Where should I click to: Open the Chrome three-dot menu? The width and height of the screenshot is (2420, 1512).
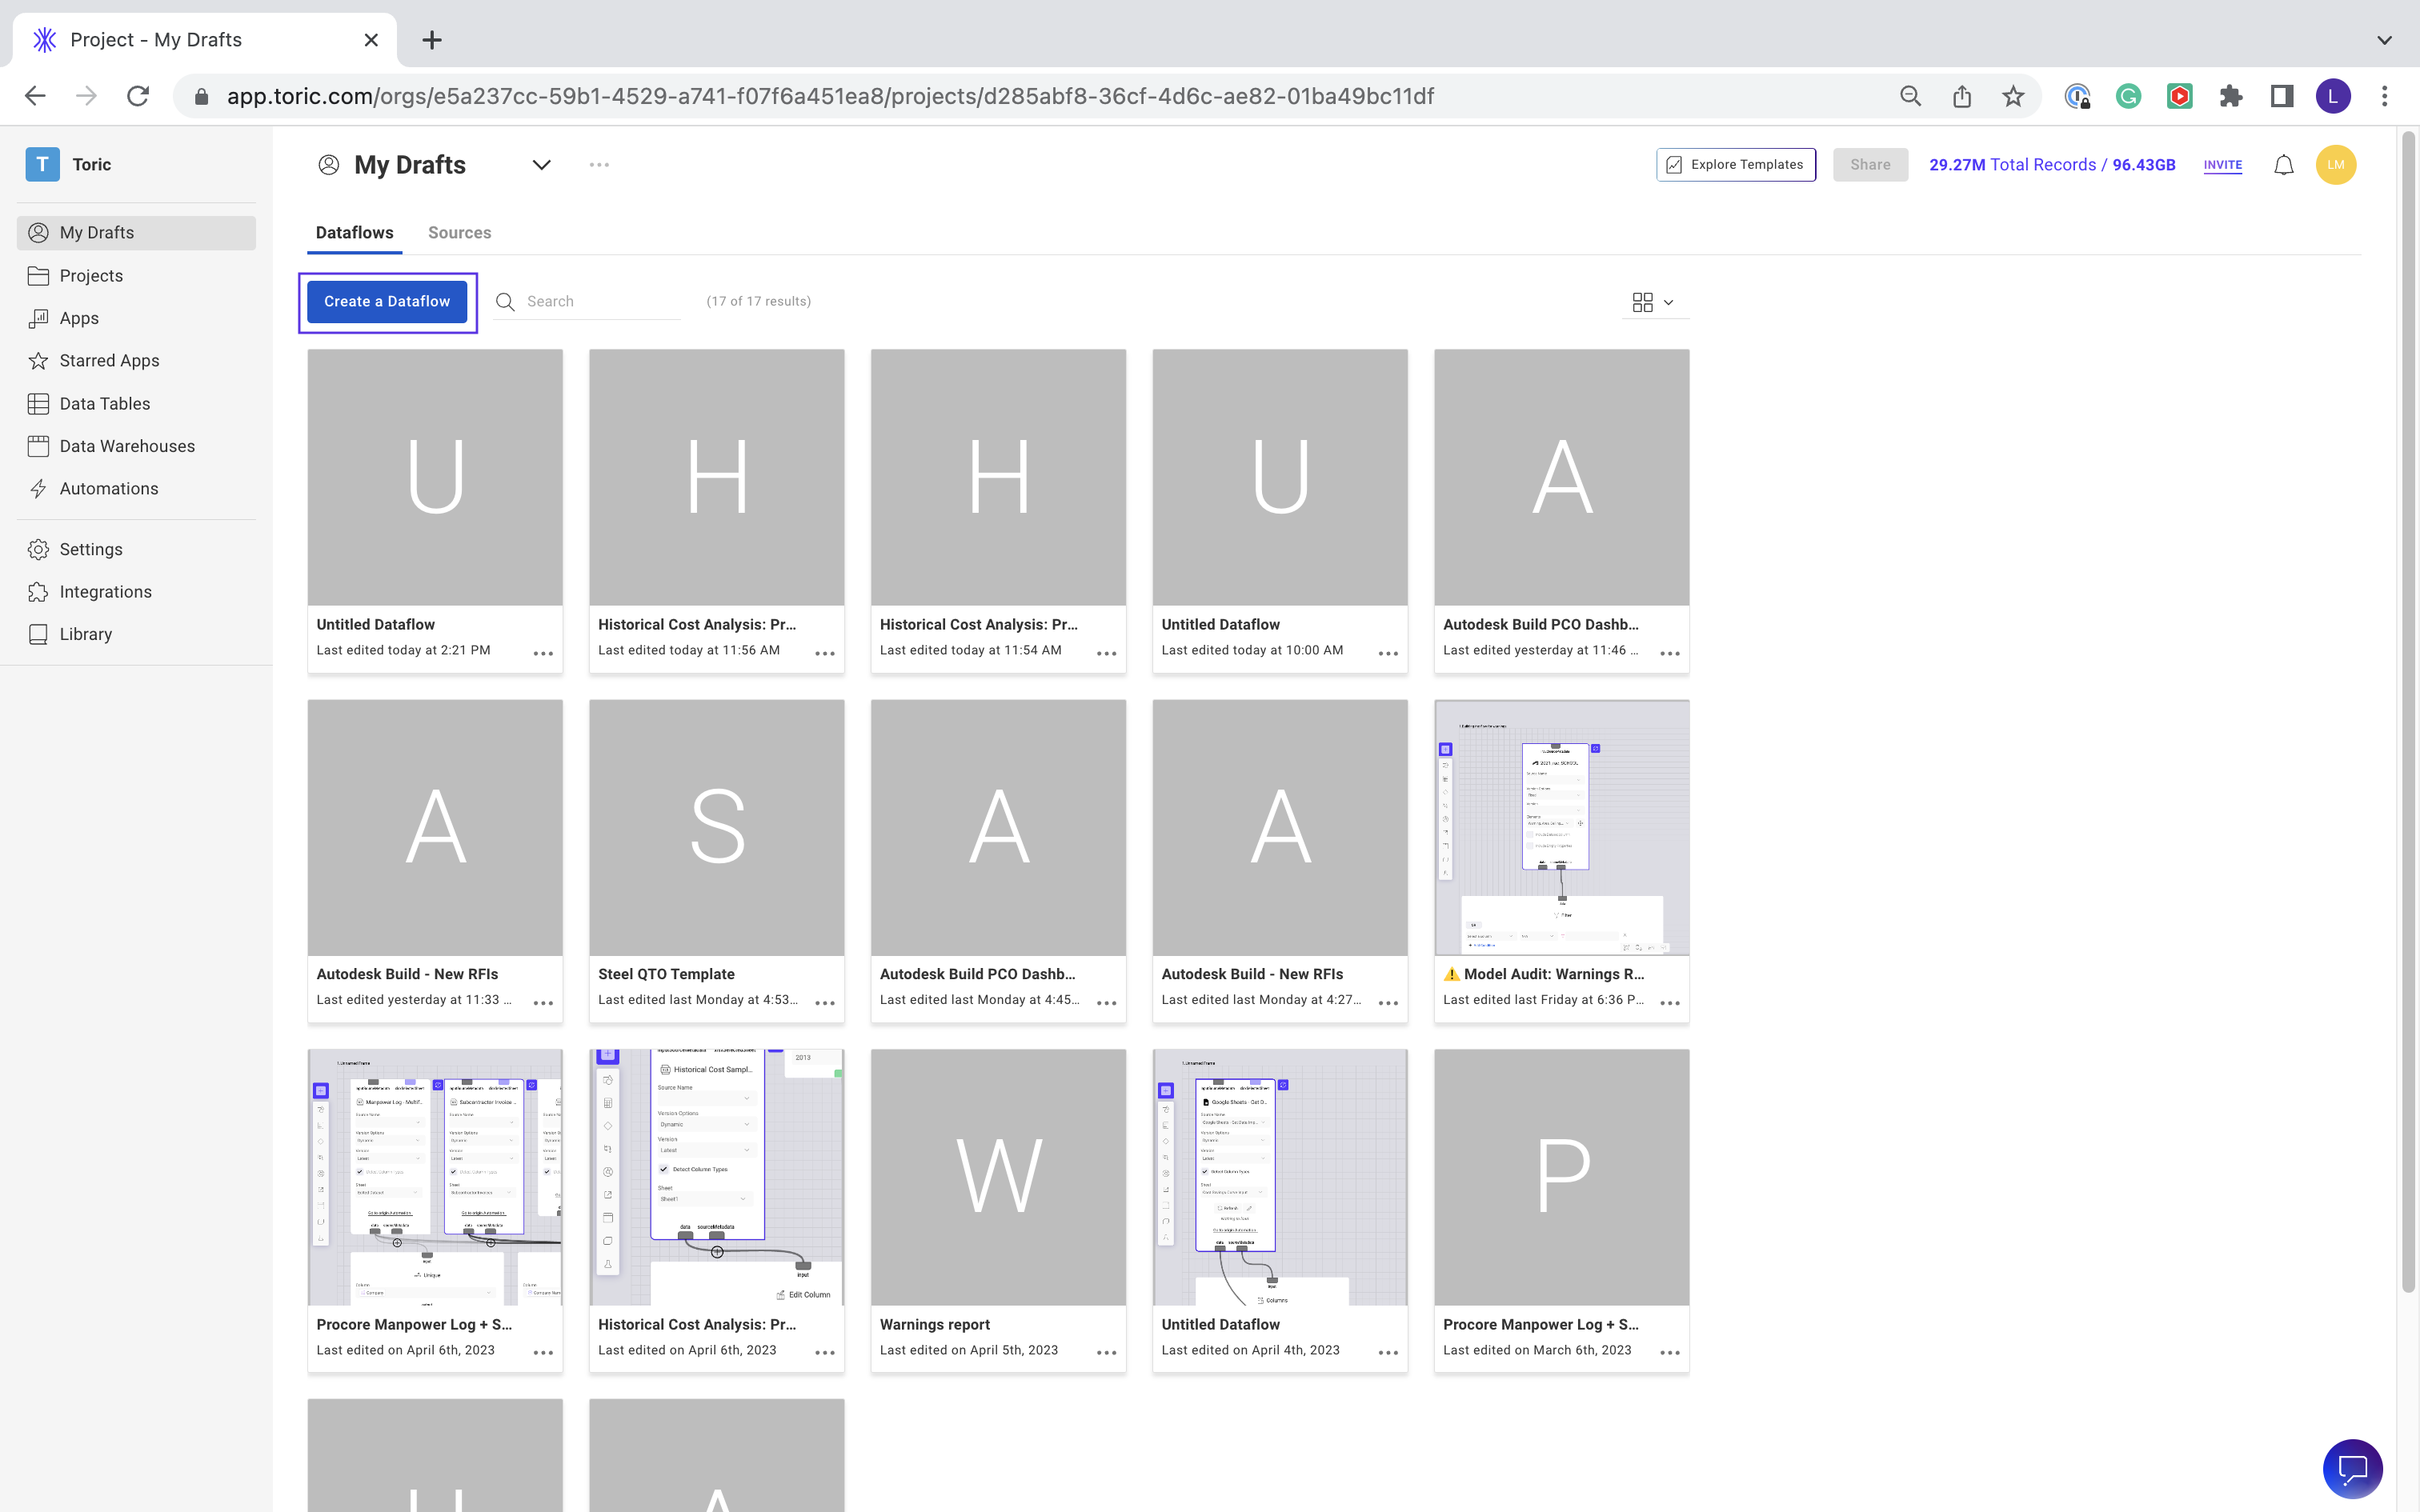tap(2385, 96)
